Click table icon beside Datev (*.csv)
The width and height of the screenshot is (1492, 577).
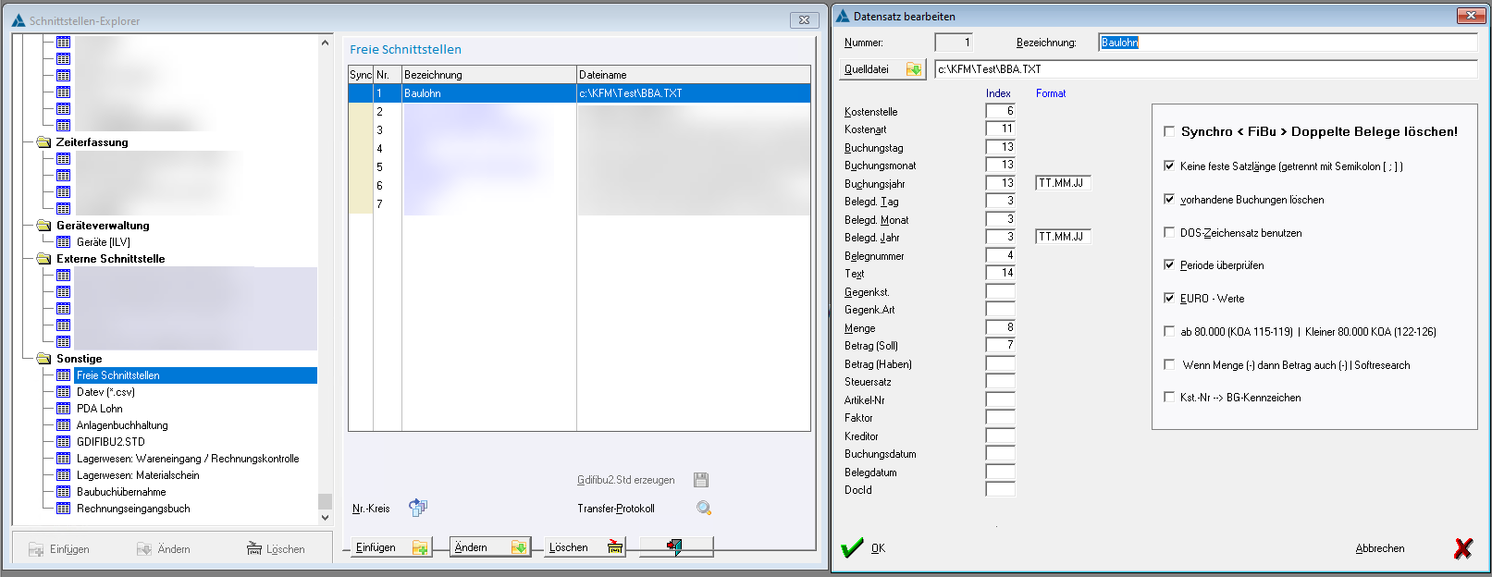pyautogui.click(x=63, y=392)
